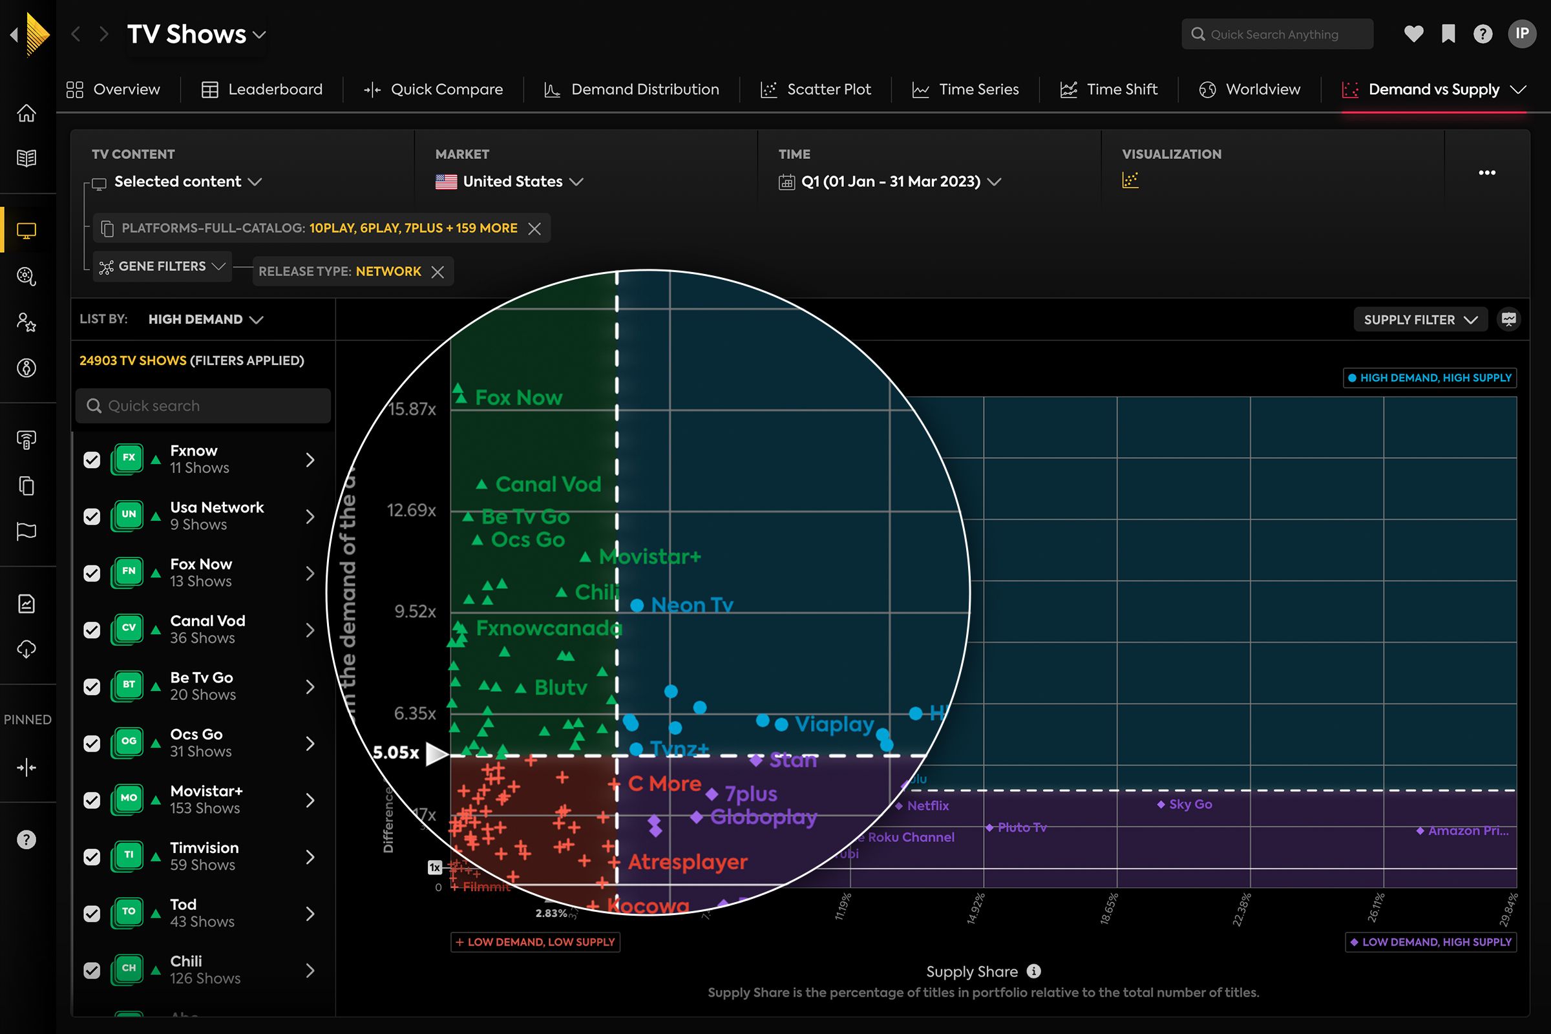This screenshot has height=1034, width=1551.
Task: Open the Selected content dropdown
Action: [188, 182]
